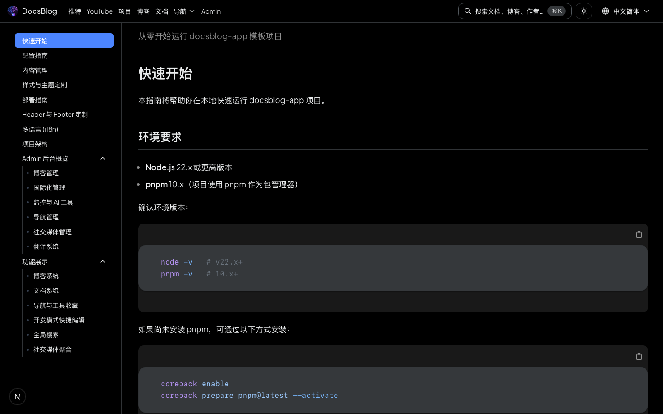663x414 pixels.
Task: Click the search magnifier icon
Action: click(x=468, y=11)
